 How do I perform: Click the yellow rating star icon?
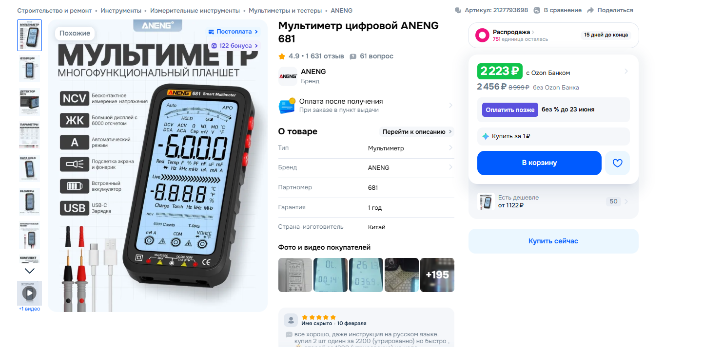(x=282, y=56)
